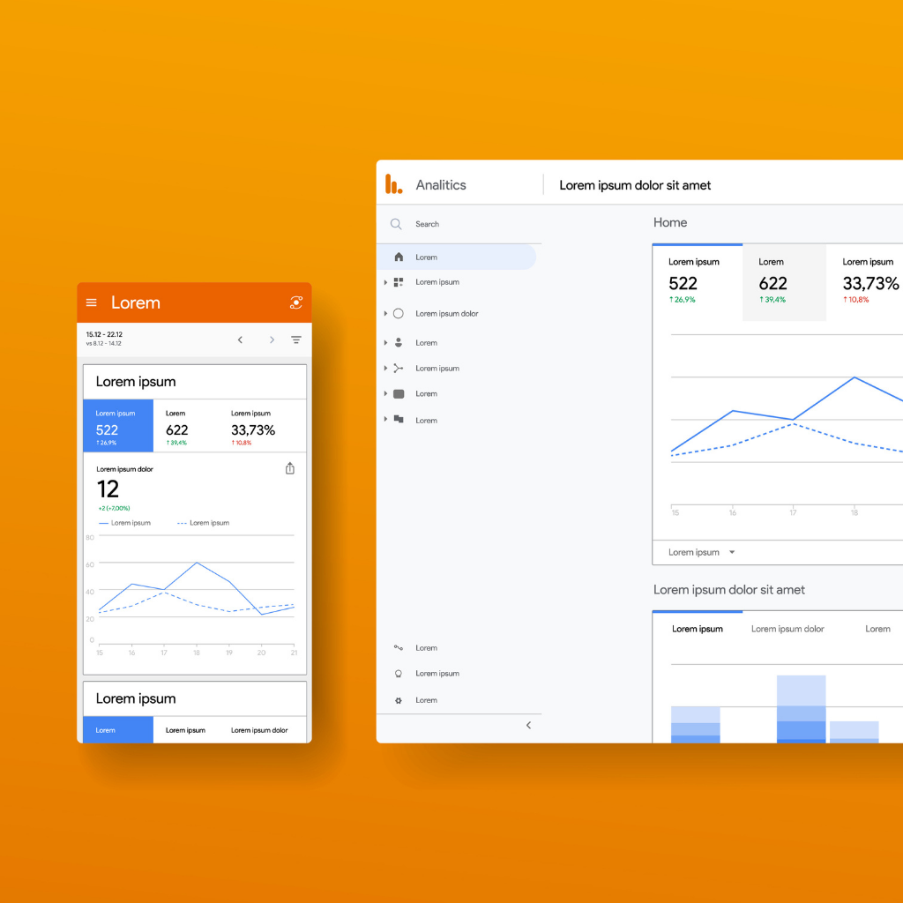Switch to Lorem ipsum dolor tab in bar chart
The height and width of the screenshot is (903, 903).
(x=787, y=629)
